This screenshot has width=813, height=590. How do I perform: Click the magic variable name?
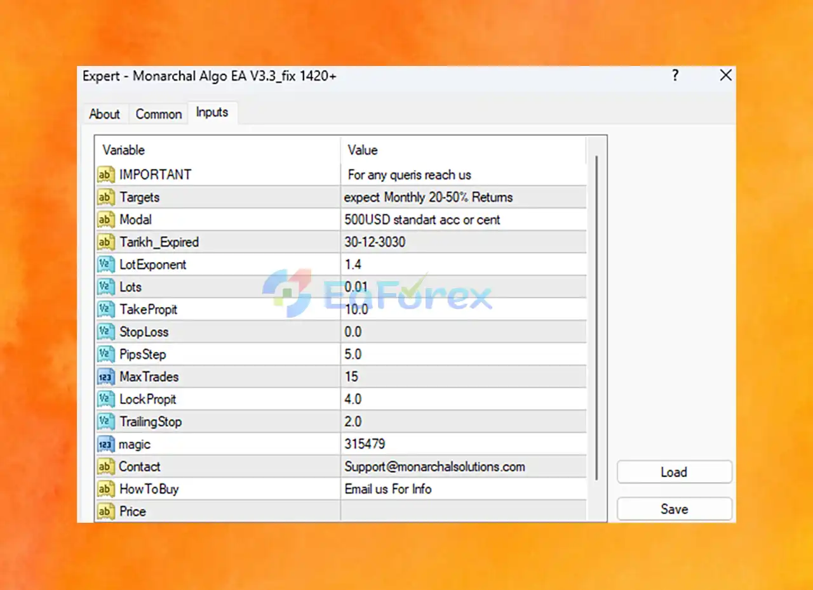135,445
